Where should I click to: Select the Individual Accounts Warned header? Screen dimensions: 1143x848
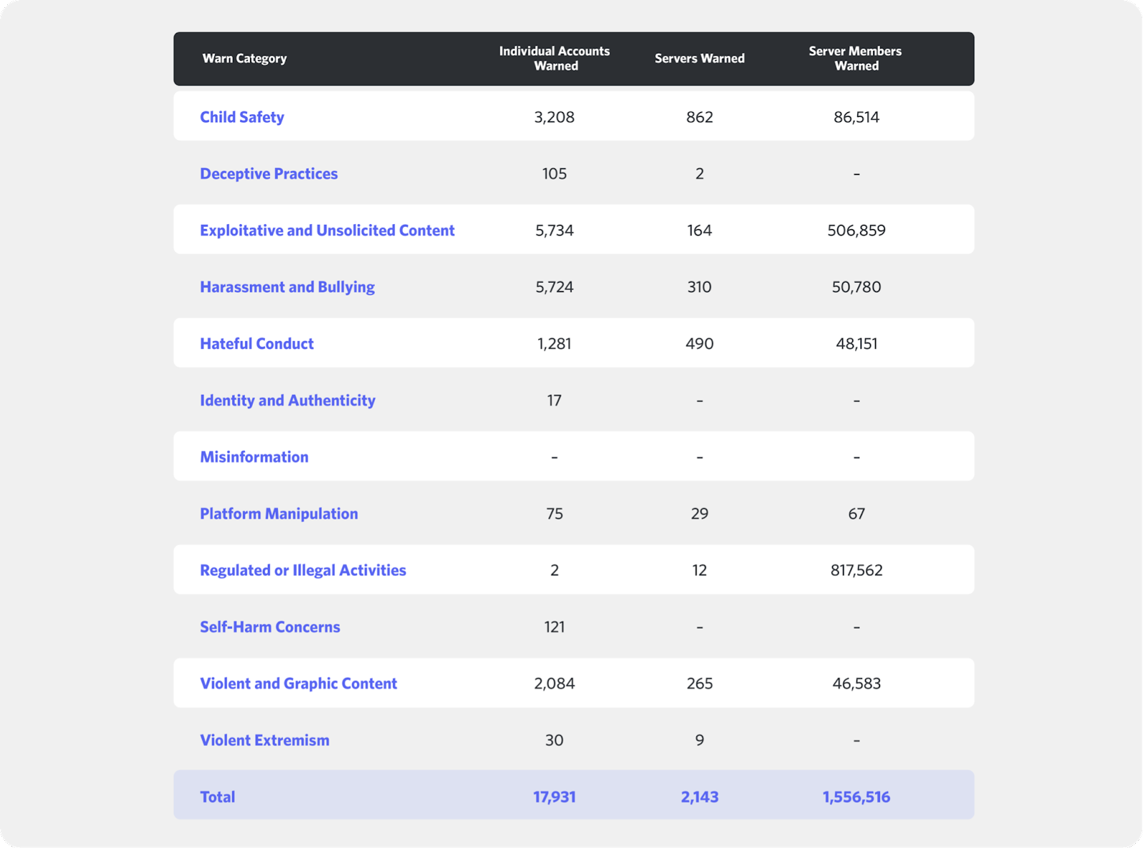[x=554, y=59]
